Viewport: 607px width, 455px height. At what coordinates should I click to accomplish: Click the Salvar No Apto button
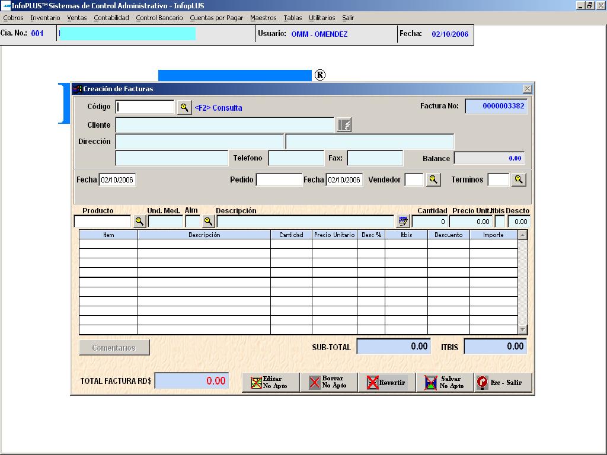point(445,382)
